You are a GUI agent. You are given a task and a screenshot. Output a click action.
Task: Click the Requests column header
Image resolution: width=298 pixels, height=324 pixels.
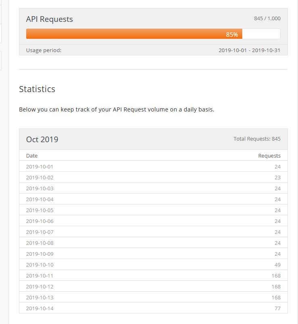click(x=269, y=156)
